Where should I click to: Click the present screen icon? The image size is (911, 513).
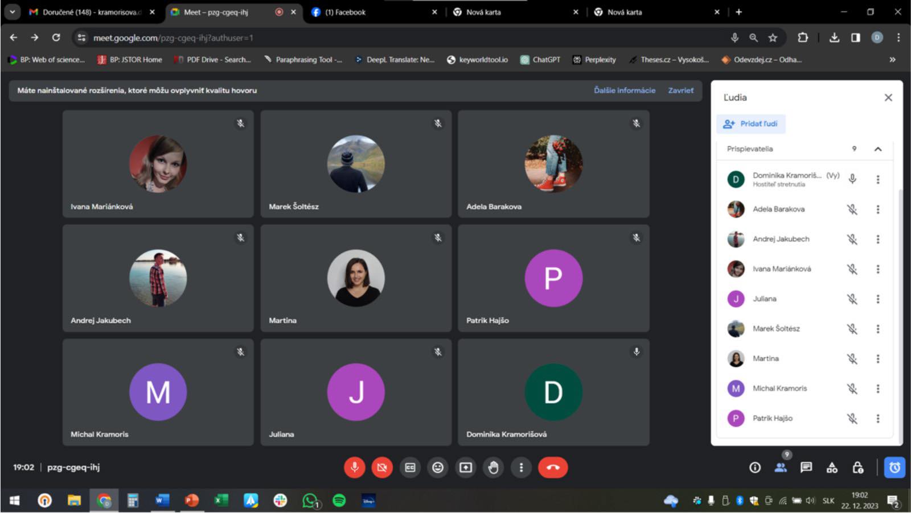pos(465,468)
